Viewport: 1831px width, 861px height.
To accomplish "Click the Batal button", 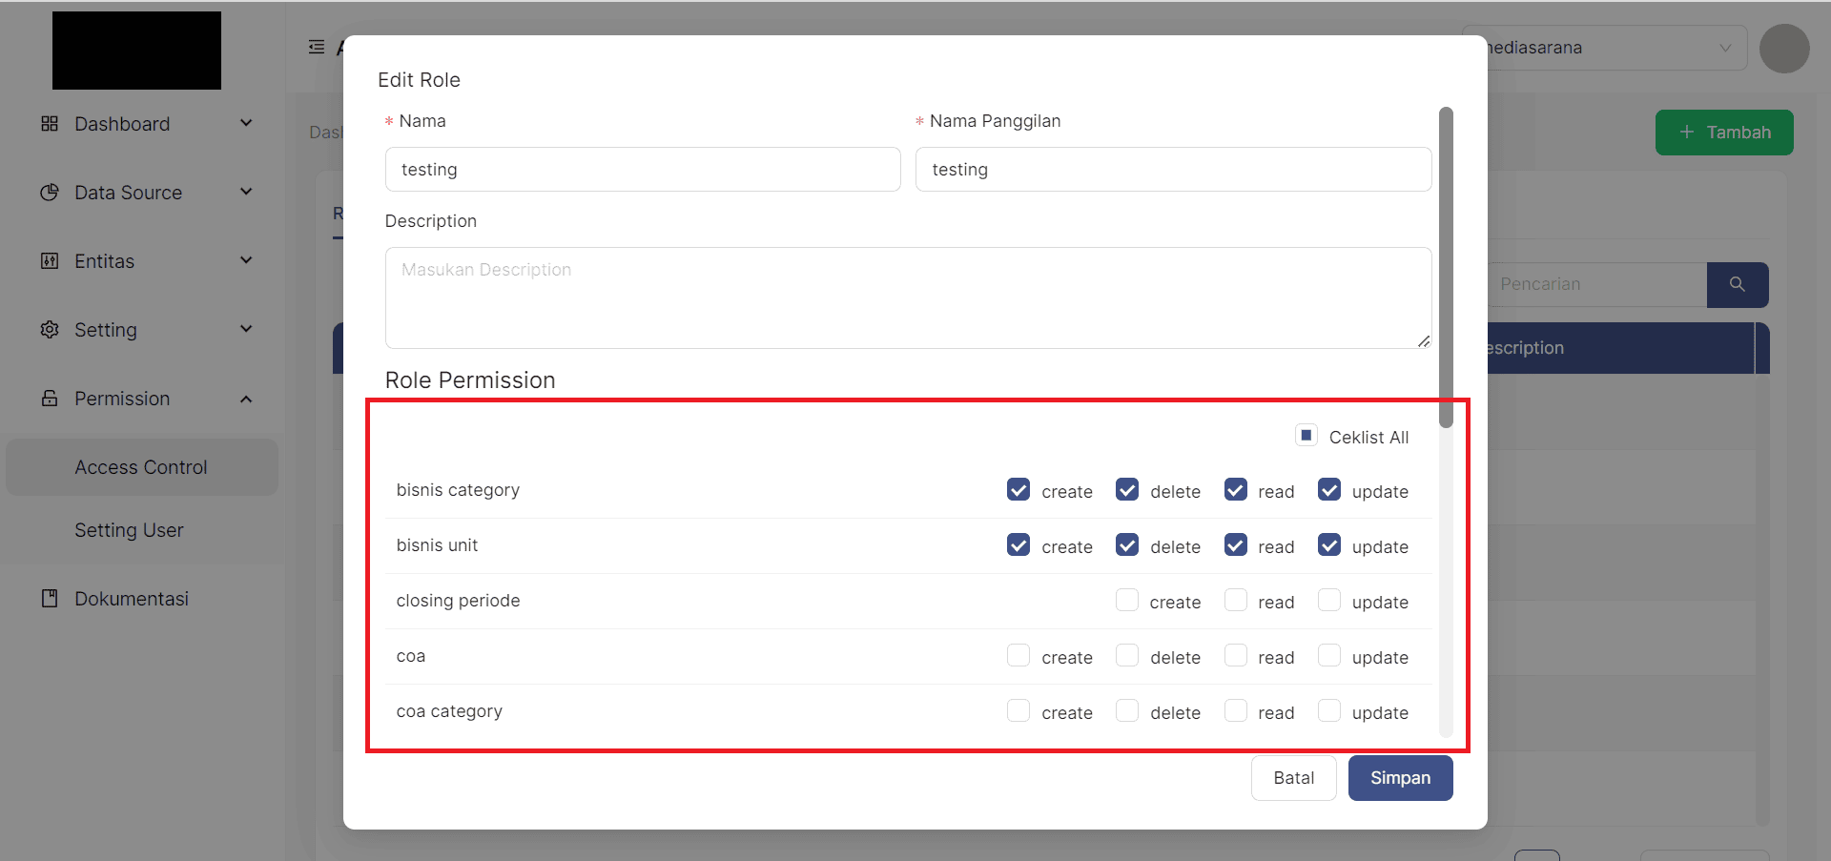I will click(x=1293, y=778).
